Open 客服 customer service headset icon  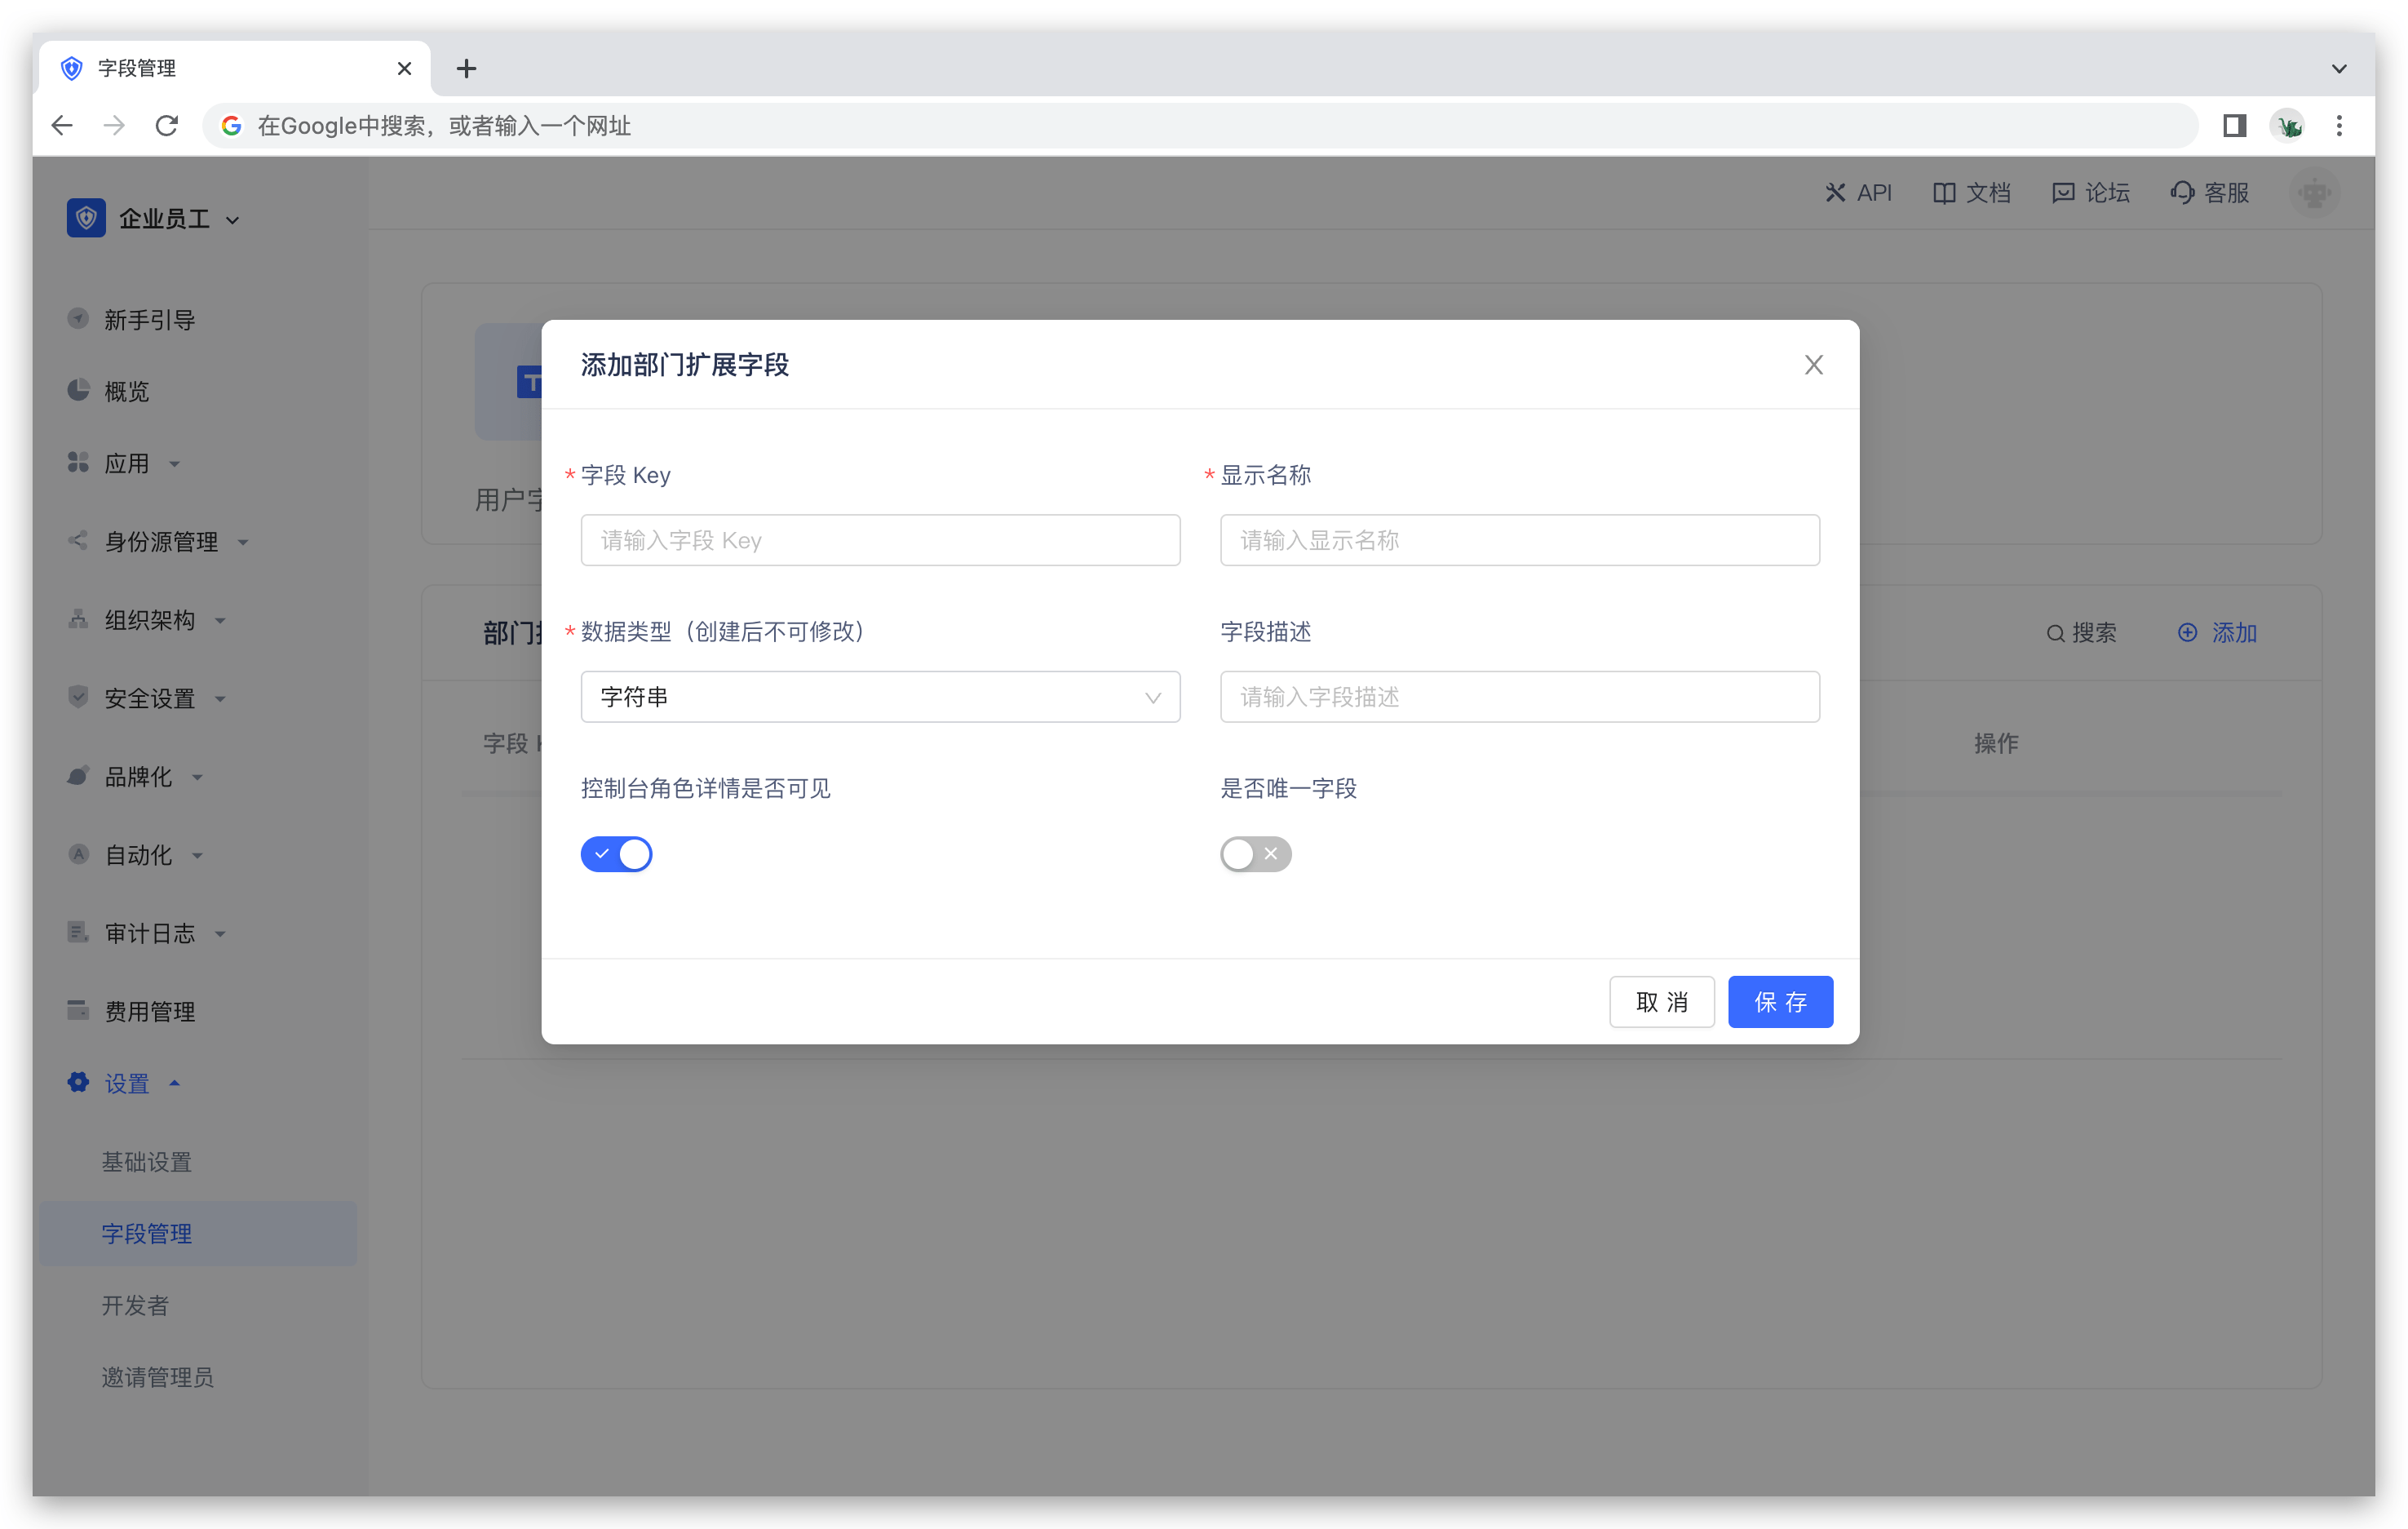click(2182, 192)
